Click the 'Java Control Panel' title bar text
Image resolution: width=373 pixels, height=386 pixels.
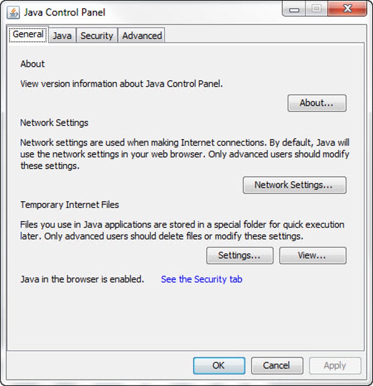pos(64,12)
